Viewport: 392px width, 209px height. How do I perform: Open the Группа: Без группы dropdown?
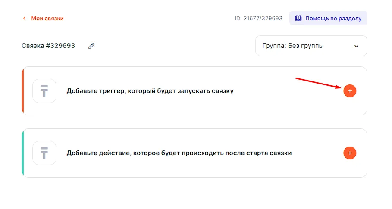(x=310, y=46)
